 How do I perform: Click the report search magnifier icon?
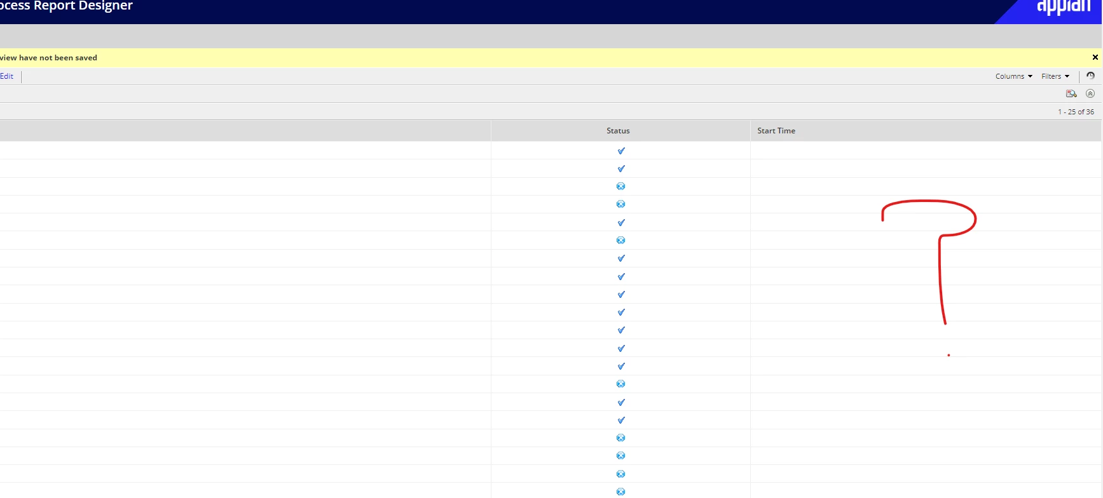click(1071, 93)
